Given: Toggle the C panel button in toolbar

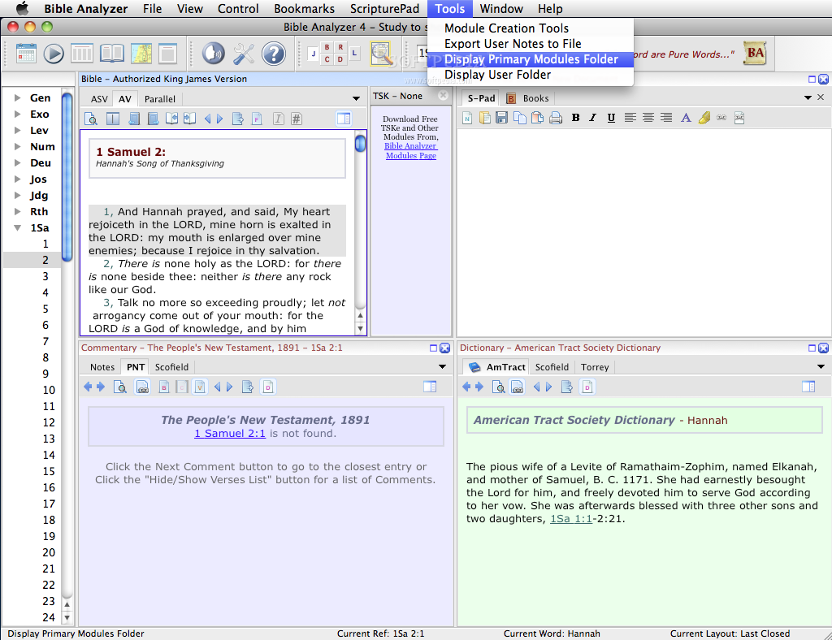Looking at the screenshot, I should (x=327, y=59).
